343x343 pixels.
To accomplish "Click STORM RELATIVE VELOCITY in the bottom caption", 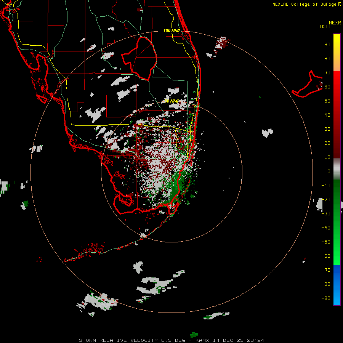I will pos(118,340).
